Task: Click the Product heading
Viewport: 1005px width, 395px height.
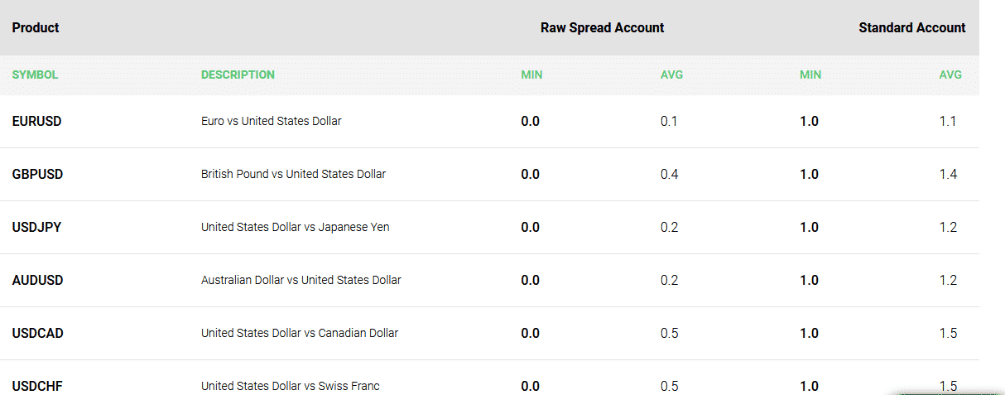Action: [x=36, y=27]
